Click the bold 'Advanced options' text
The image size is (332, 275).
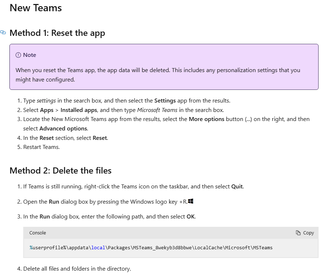(x=63, y=129)
